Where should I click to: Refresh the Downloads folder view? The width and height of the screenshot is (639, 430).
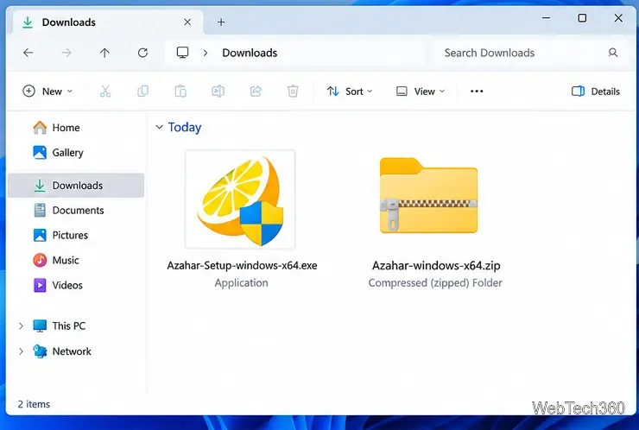142,53
